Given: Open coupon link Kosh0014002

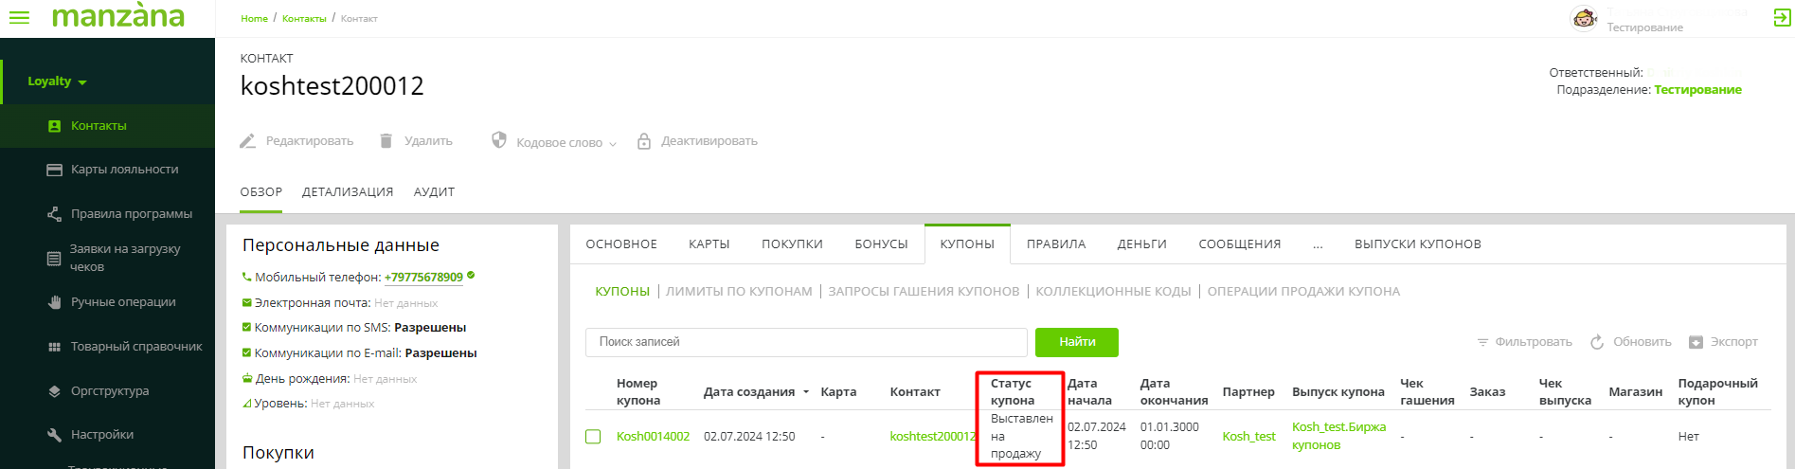Looking at the screenshot, I should pyautogui.click(x=653, y=437).
